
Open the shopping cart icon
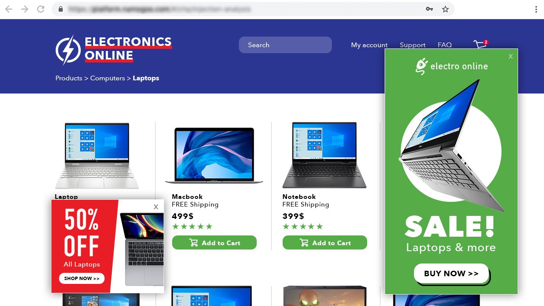[x=480, y=44]
